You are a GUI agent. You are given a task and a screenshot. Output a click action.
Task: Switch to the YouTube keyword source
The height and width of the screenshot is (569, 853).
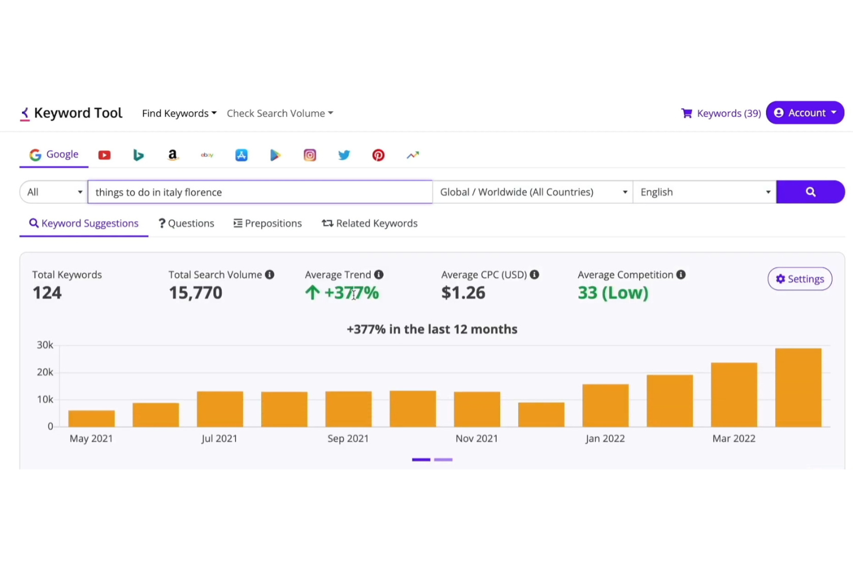(x=104, y=155)
